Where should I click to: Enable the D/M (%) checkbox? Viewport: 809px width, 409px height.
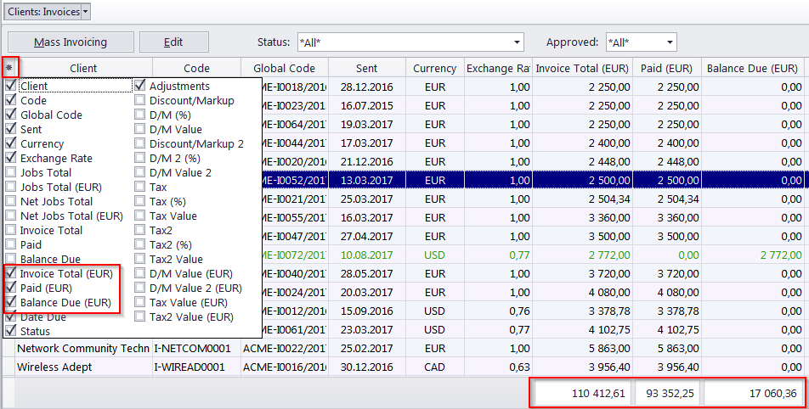click(x=140, y=115)
